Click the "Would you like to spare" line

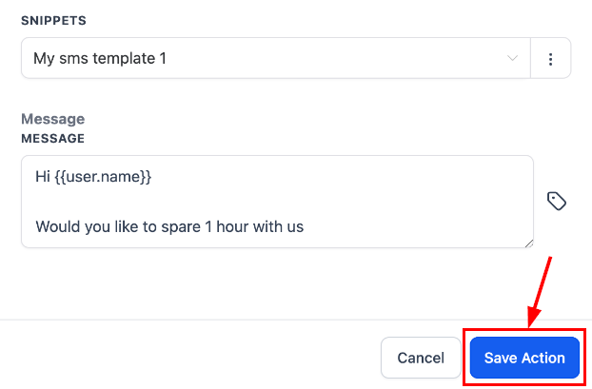pos(143,226)
